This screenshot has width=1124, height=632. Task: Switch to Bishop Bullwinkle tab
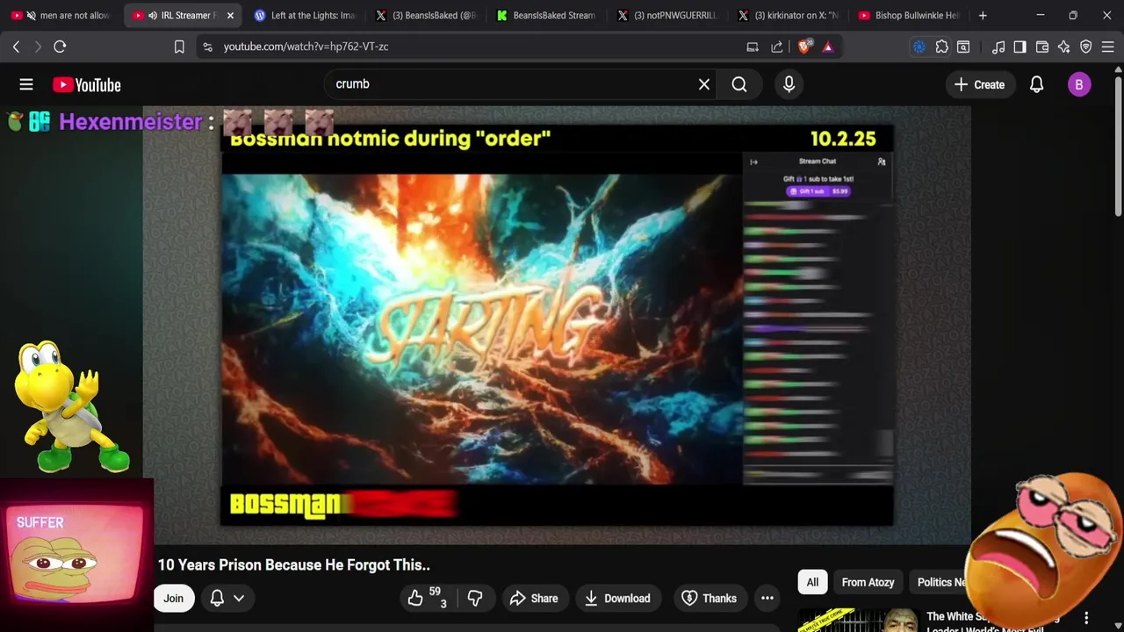[909, 15]
